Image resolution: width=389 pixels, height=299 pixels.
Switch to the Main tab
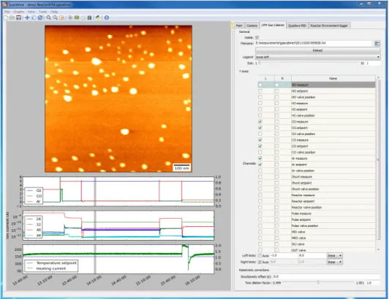[239, 26]
